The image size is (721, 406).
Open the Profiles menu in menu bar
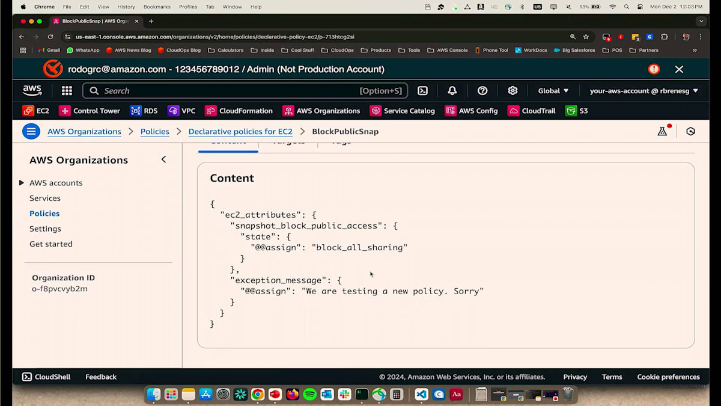pyautogui.click(x=188, y=7)
